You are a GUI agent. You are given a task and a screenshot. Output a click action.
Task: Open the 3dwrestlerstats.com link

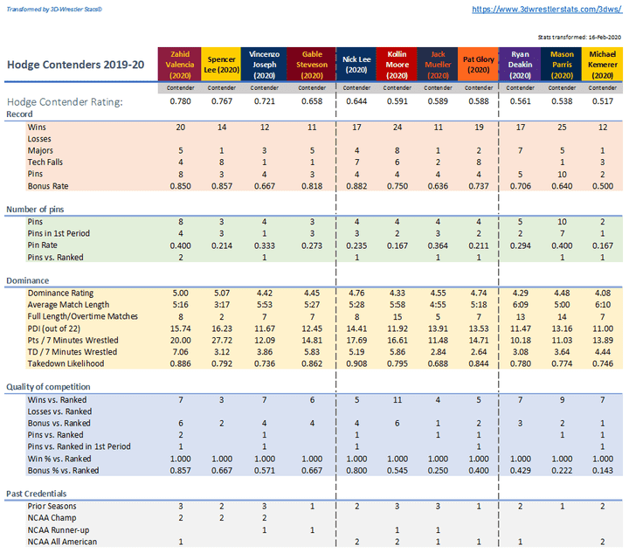click(546, 9)
